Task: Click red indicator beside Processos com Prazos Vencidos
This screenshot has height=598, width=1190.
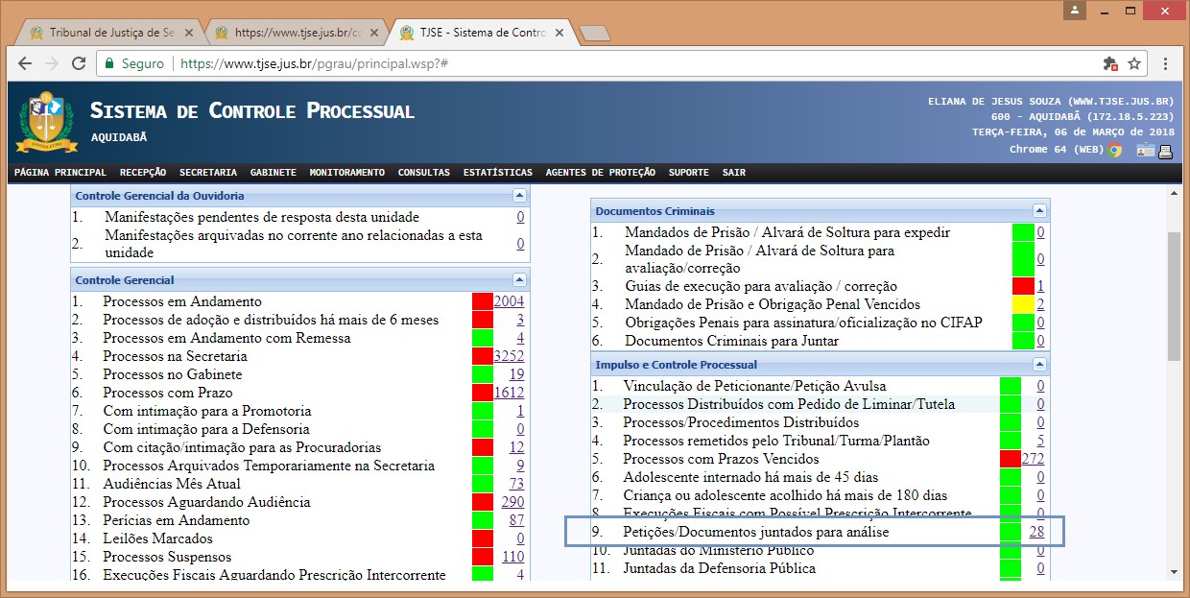Action: 1010,459
